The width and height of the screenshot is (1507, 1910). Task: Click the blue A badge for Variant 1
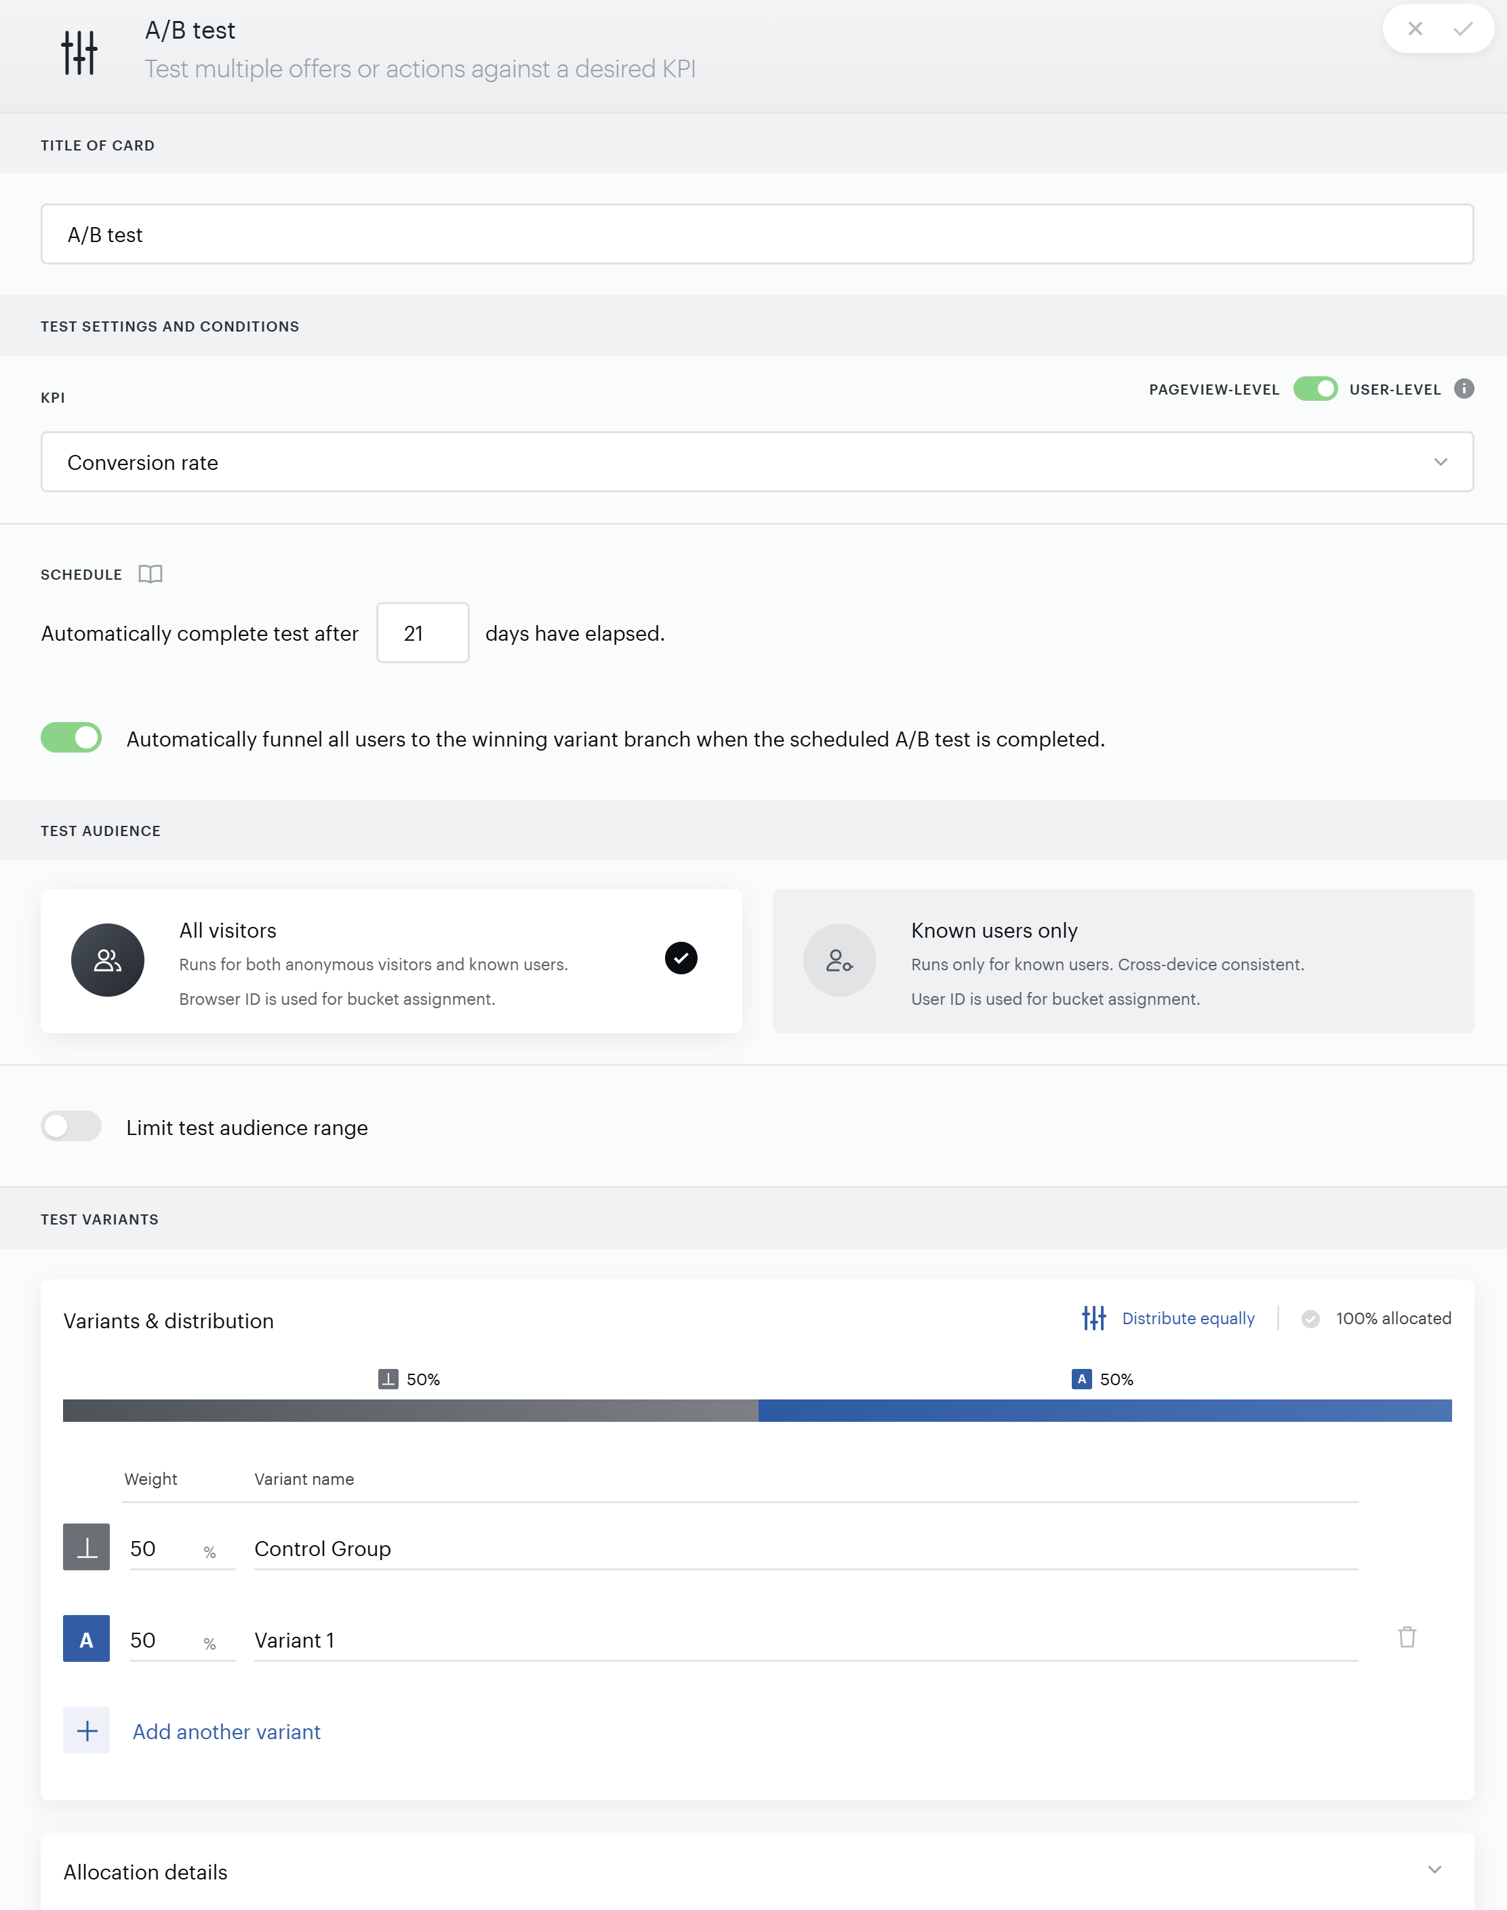tap(87, 1639)
